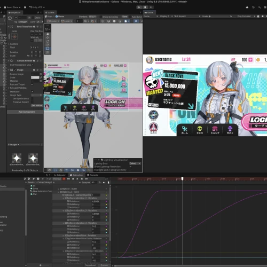
Task: Open the search icon in top toolbar
Action: [x=260, y=7]
